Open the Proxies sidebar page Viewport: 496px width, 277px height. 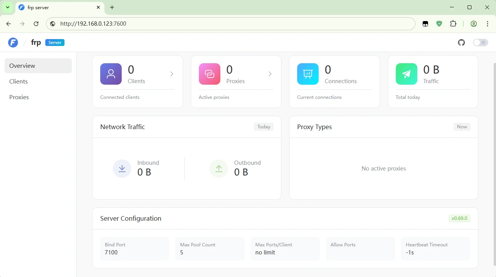pos(38,97)
